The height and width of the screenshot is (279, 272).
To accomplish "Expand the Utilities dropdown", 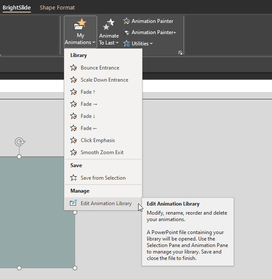I will click(x=138, y=44).
